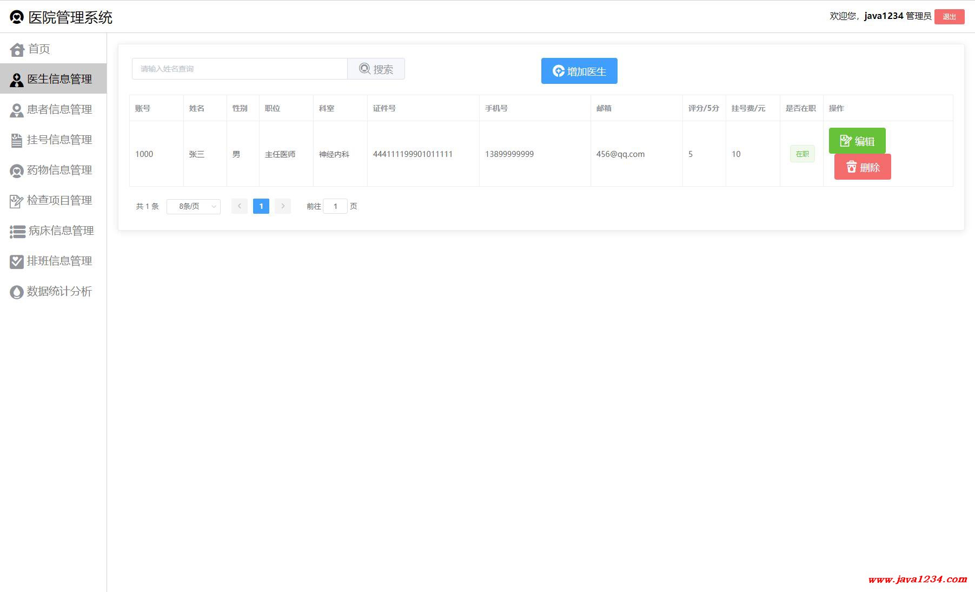Go to 挂号信息管理 menu item
975x592 pixels.
pyautogui.click(x=53, y=140)
